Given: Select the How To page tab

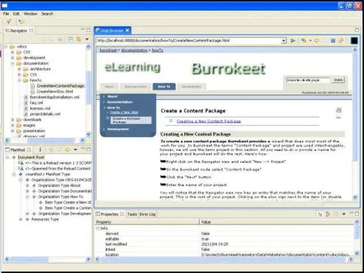Looking at the screenshot, I should click(164, 87).
